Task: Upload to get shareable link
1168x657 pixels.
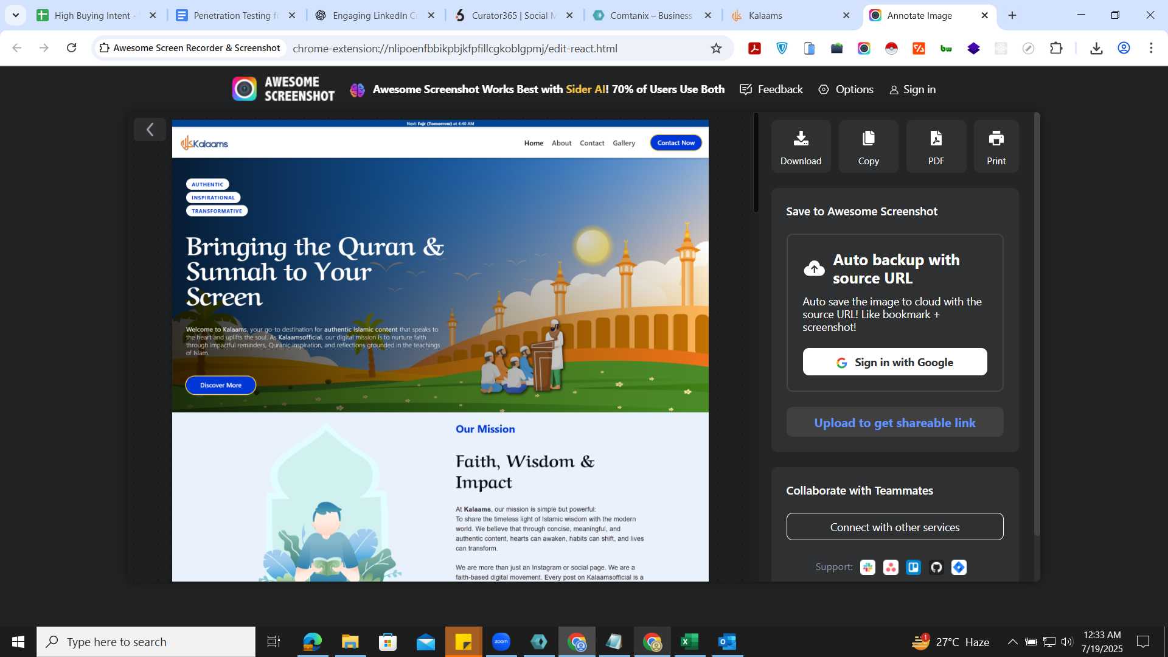Action: pyautogui.click(x=894, y=422)
